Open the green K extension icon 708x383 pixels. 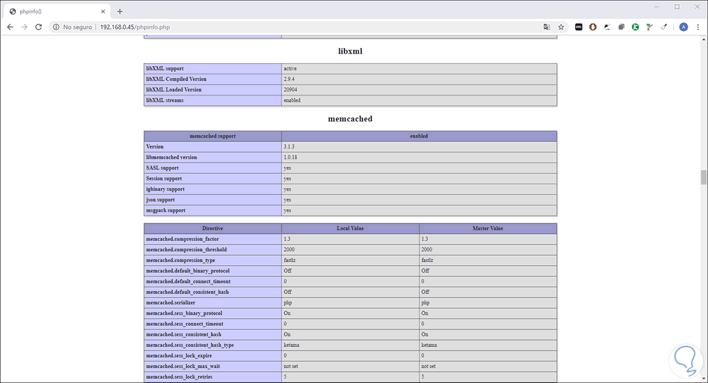[635, 27]
